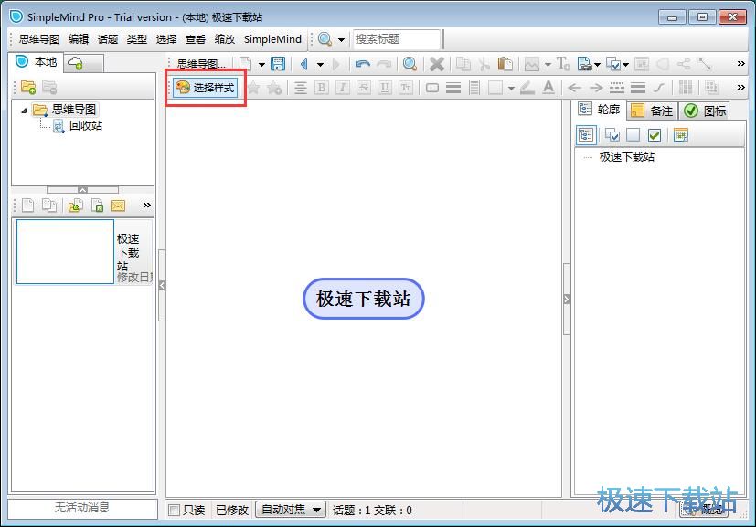The height and width of the screenshot is (527, 756).
Task: Click in the 搜索标题 search field
Action: [397, 39]
